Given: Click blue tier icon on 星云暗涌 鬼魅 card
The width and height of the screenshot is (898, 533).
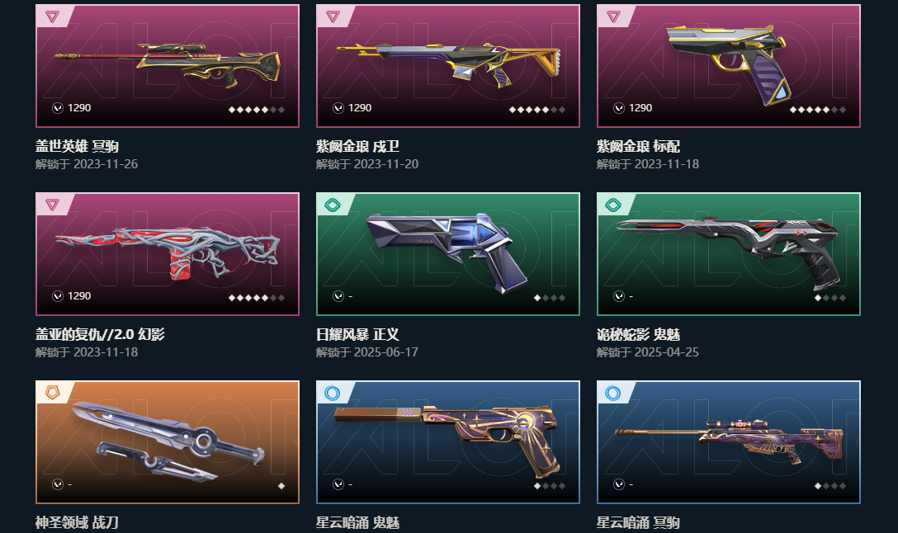Looking at the screenshot, I should pyautogui.click(x=333, y=393).
